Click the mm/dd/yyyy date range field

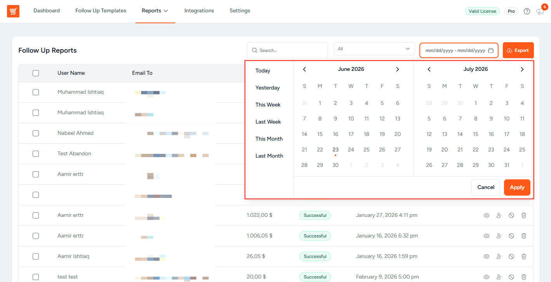pyautogui.click(x=459, y=50)
